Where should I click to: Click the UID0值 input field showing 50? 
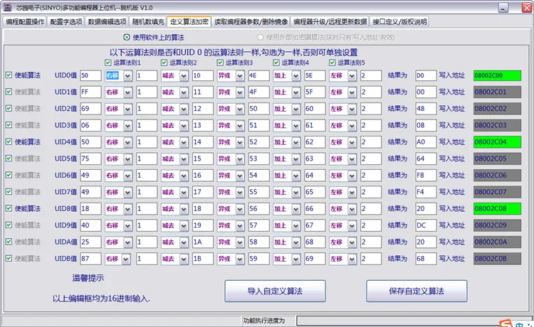[x=90, y=75]
